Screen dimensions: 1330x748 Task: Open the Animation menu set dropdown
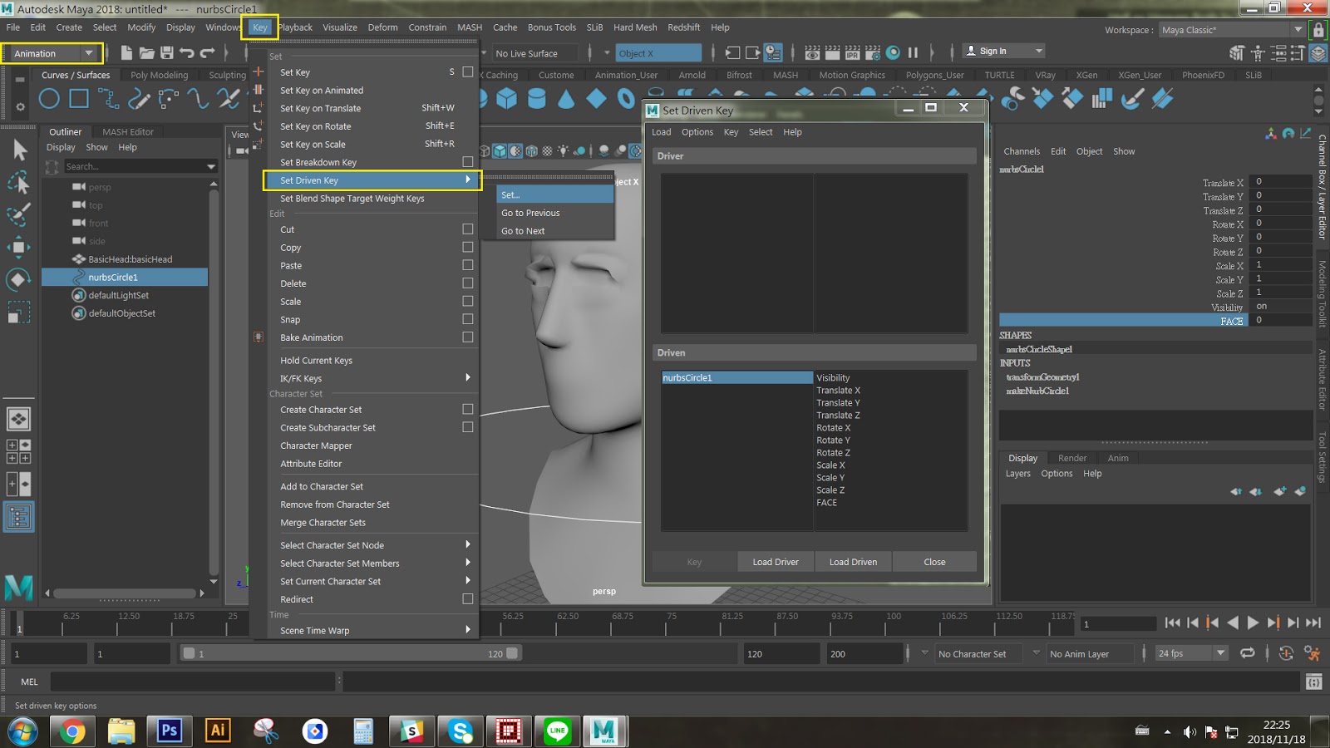pos(90,53)
